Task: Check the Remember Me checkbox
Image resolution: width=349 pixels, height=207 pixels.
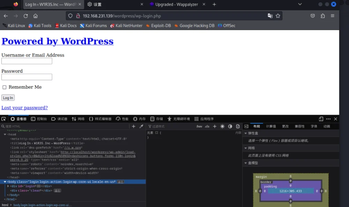Action: point(5,87)
